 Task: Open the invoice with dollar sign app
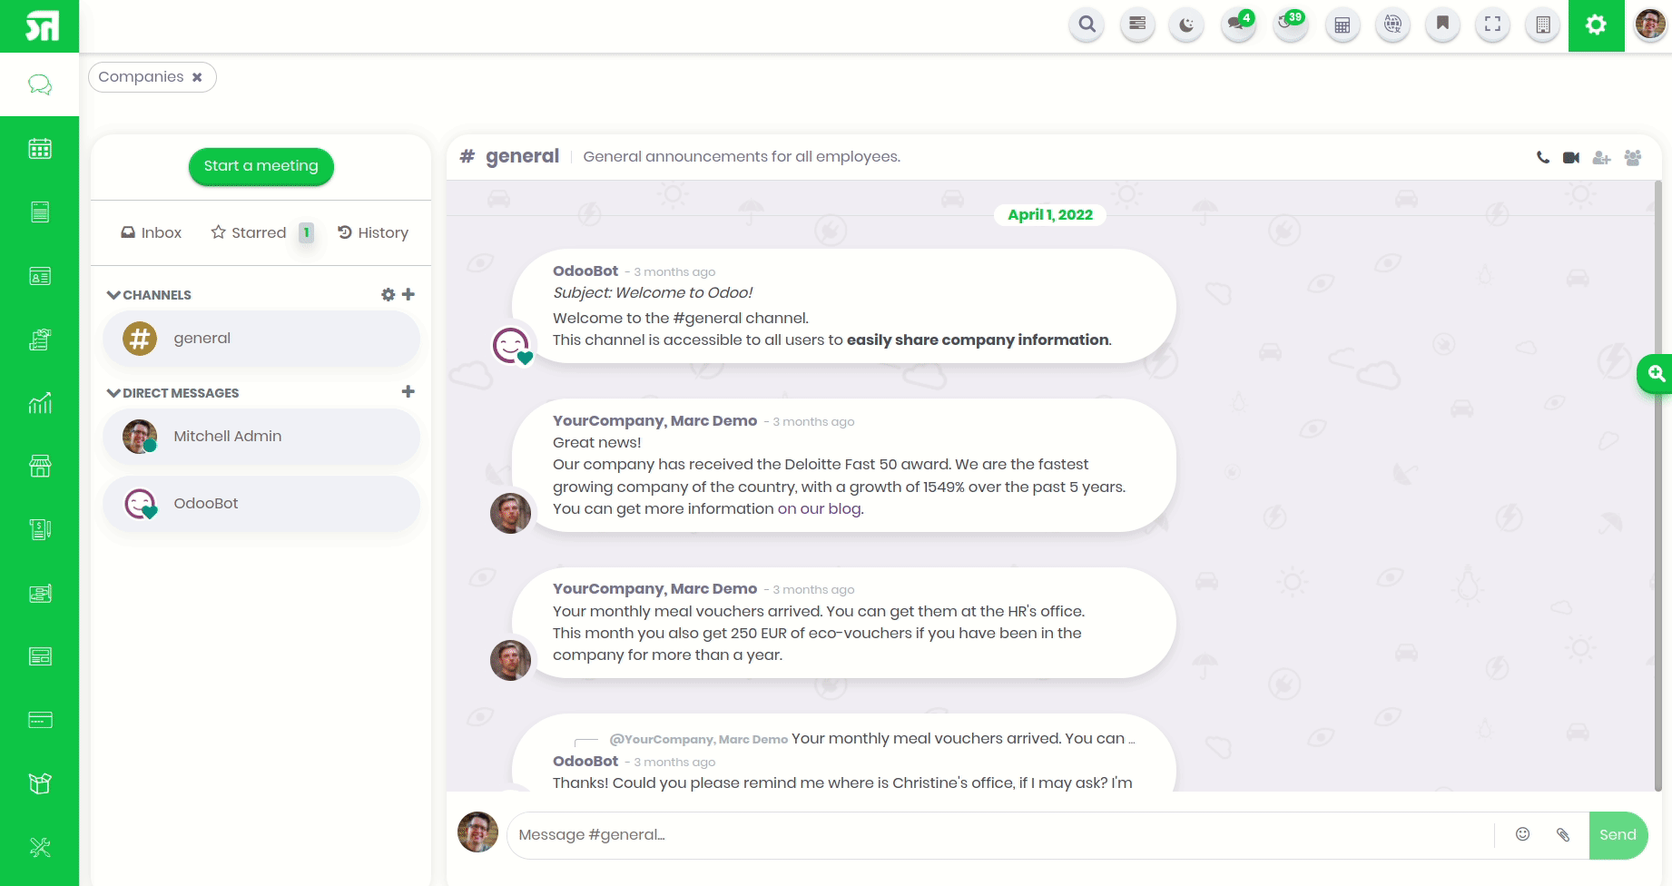coord(40,529)
